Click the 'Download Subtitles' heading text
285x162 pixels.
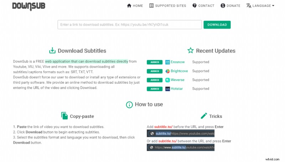pos(82,51)
